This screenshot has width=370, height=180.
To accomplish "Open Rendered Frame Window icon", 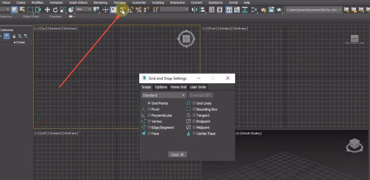I will tap(271, 10).
